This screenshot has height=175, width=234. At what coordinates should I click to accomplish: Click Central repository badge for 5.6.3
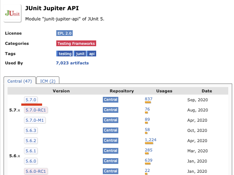(110, 130)
